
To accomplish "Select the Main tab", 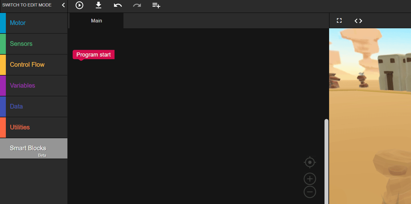I will pyautogui.click(x=96, y=21).
